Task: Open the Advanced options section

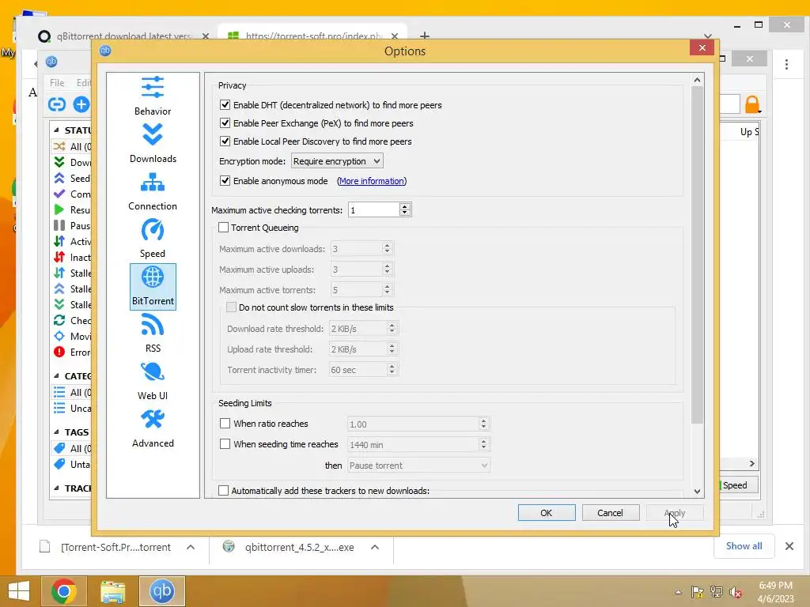Action: pyautogui.click(x=153, y=428)
